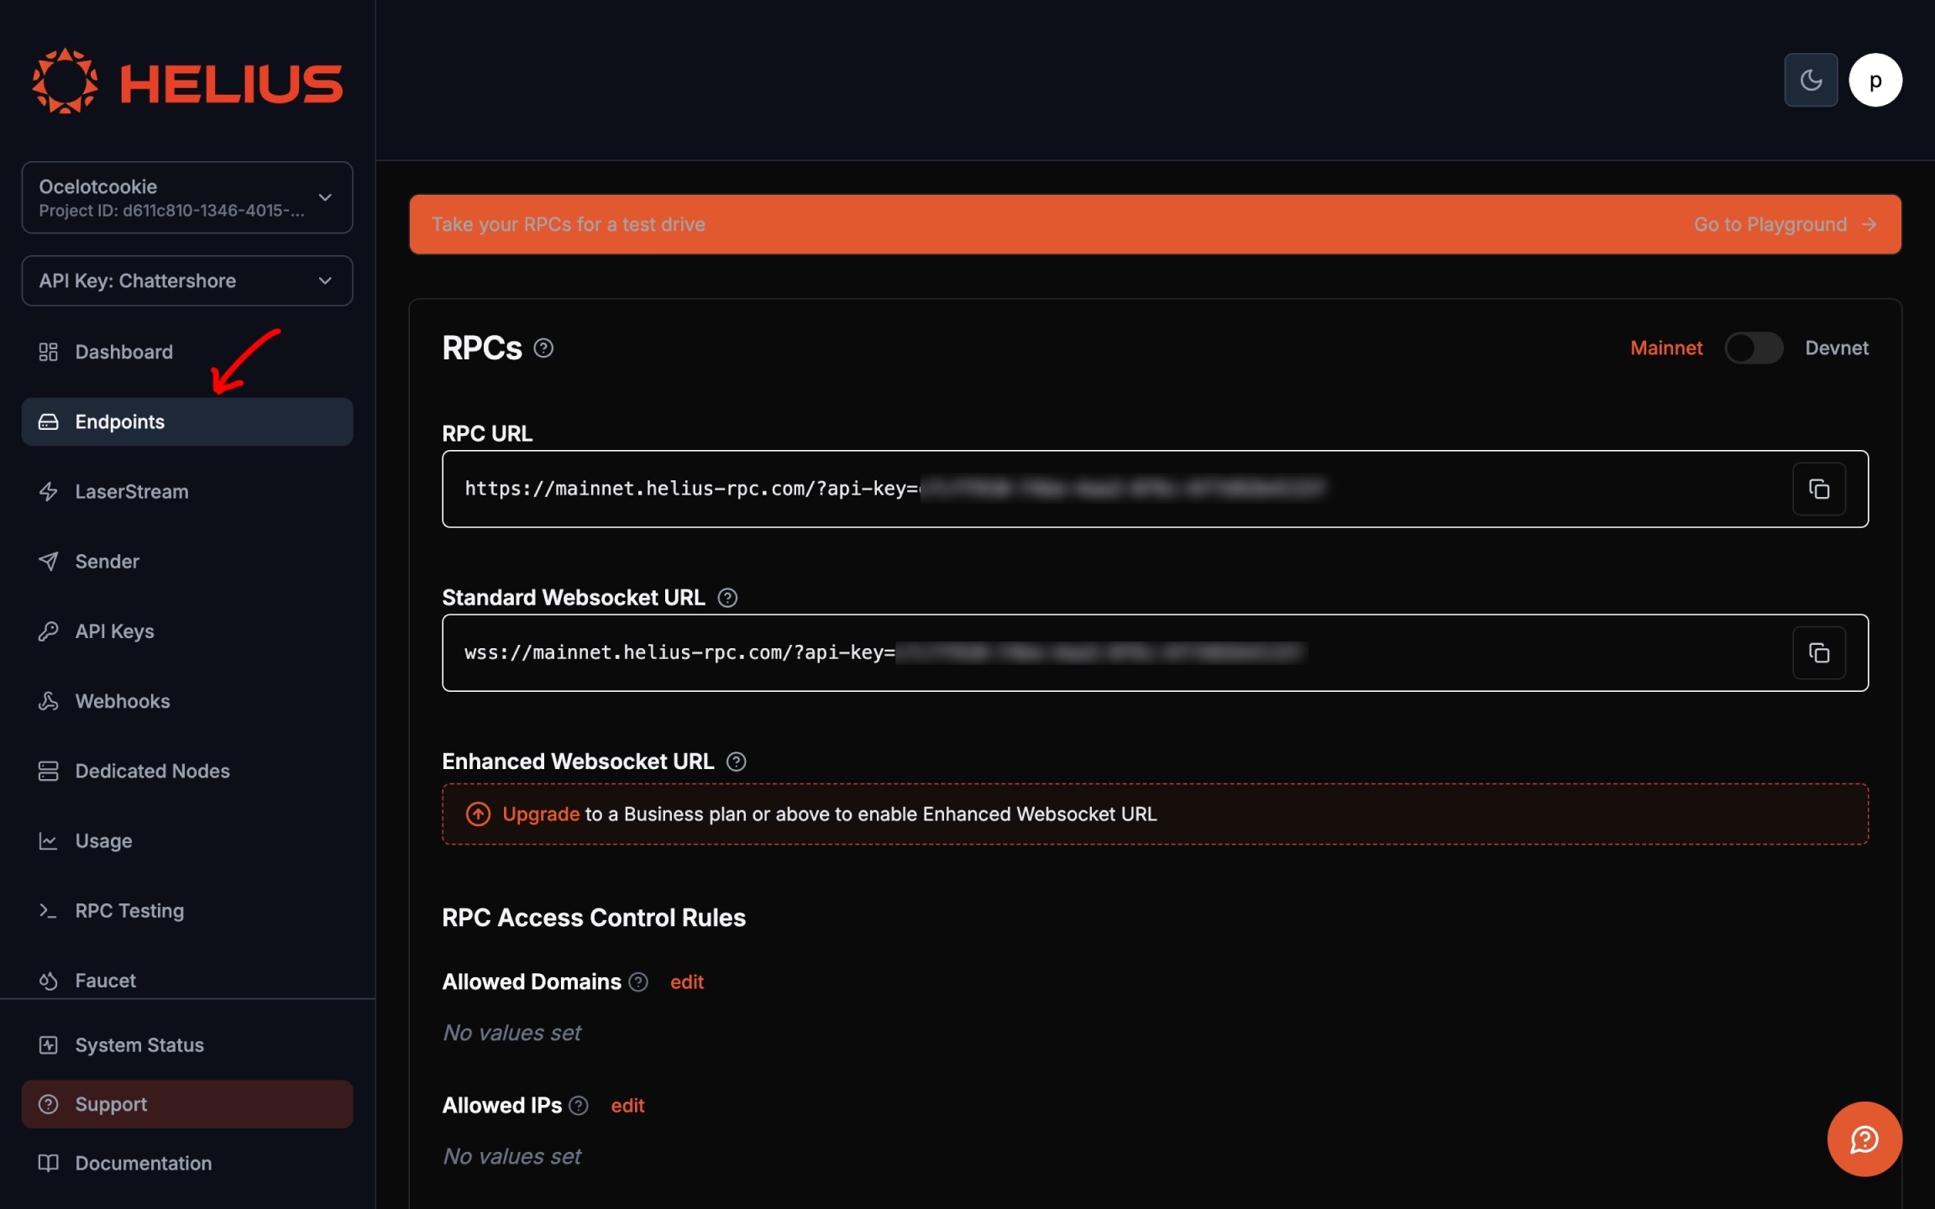Select the Webhooks sidebar icon

[x=48, y=701]
